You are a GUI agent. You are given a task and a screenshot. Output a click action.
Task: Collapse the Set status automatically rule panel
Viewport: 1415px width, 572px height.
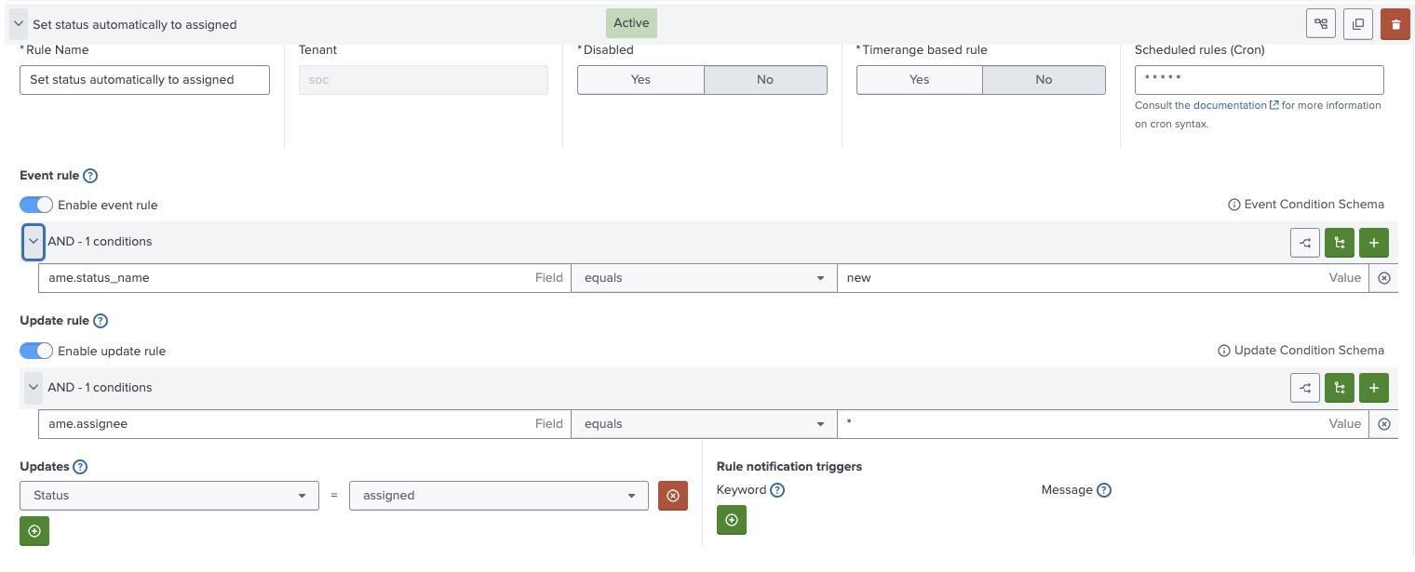point(19,24)
